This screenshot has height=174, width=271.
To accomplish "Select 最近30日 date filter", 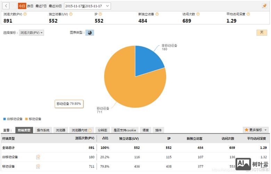I will 55,6.
